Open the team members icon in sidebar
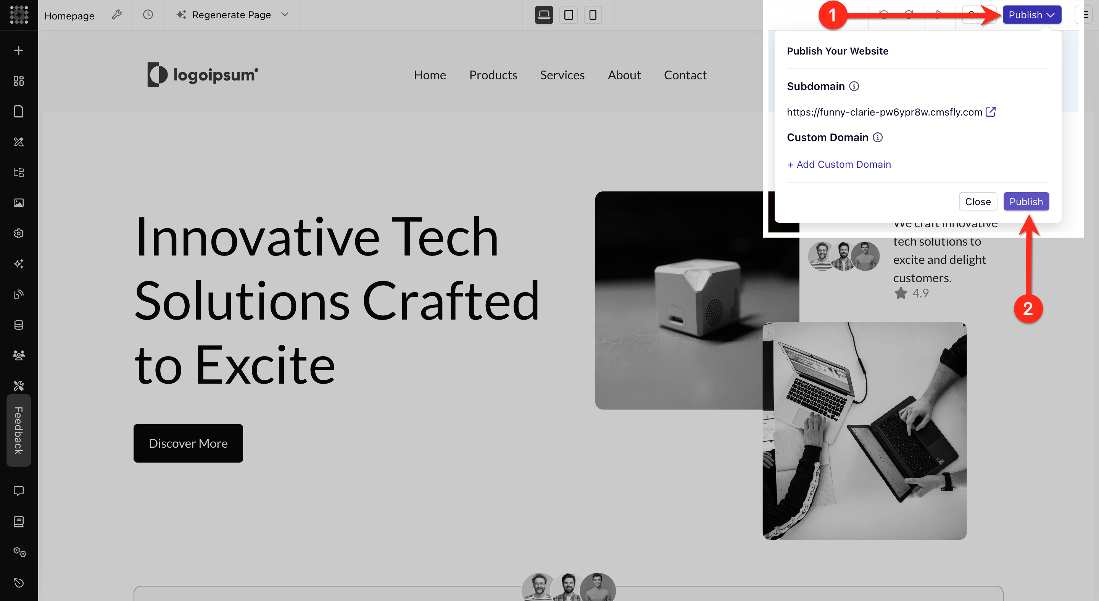 18,355
